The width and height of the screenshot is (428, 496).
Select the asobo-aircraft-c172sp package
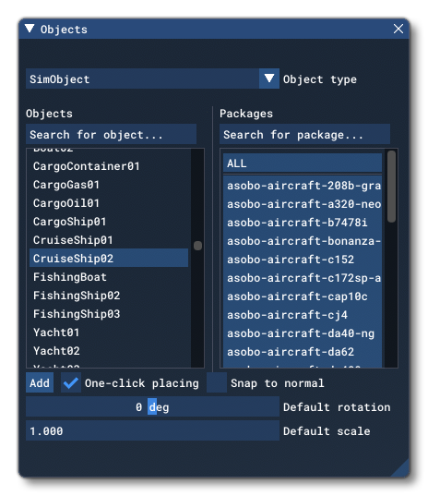coord(303,278)
